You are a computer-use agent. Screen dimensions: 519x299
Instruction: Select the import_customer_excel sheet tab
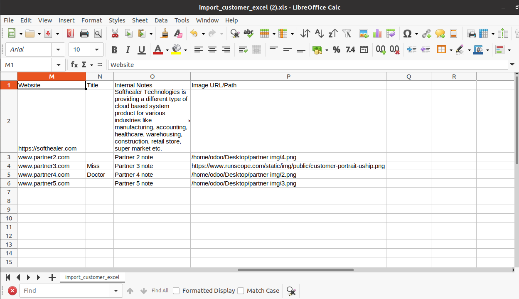pyautogui.click(x=92, y=277)
